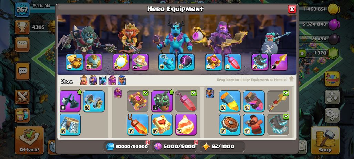Close the Hero Equipment window

click(x=292, y=9)
